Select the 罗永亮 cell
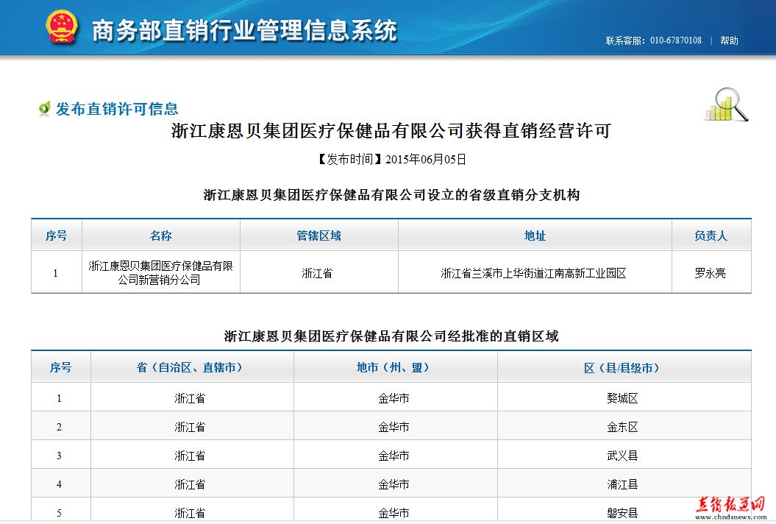The image size is (776, 524). 711,272
